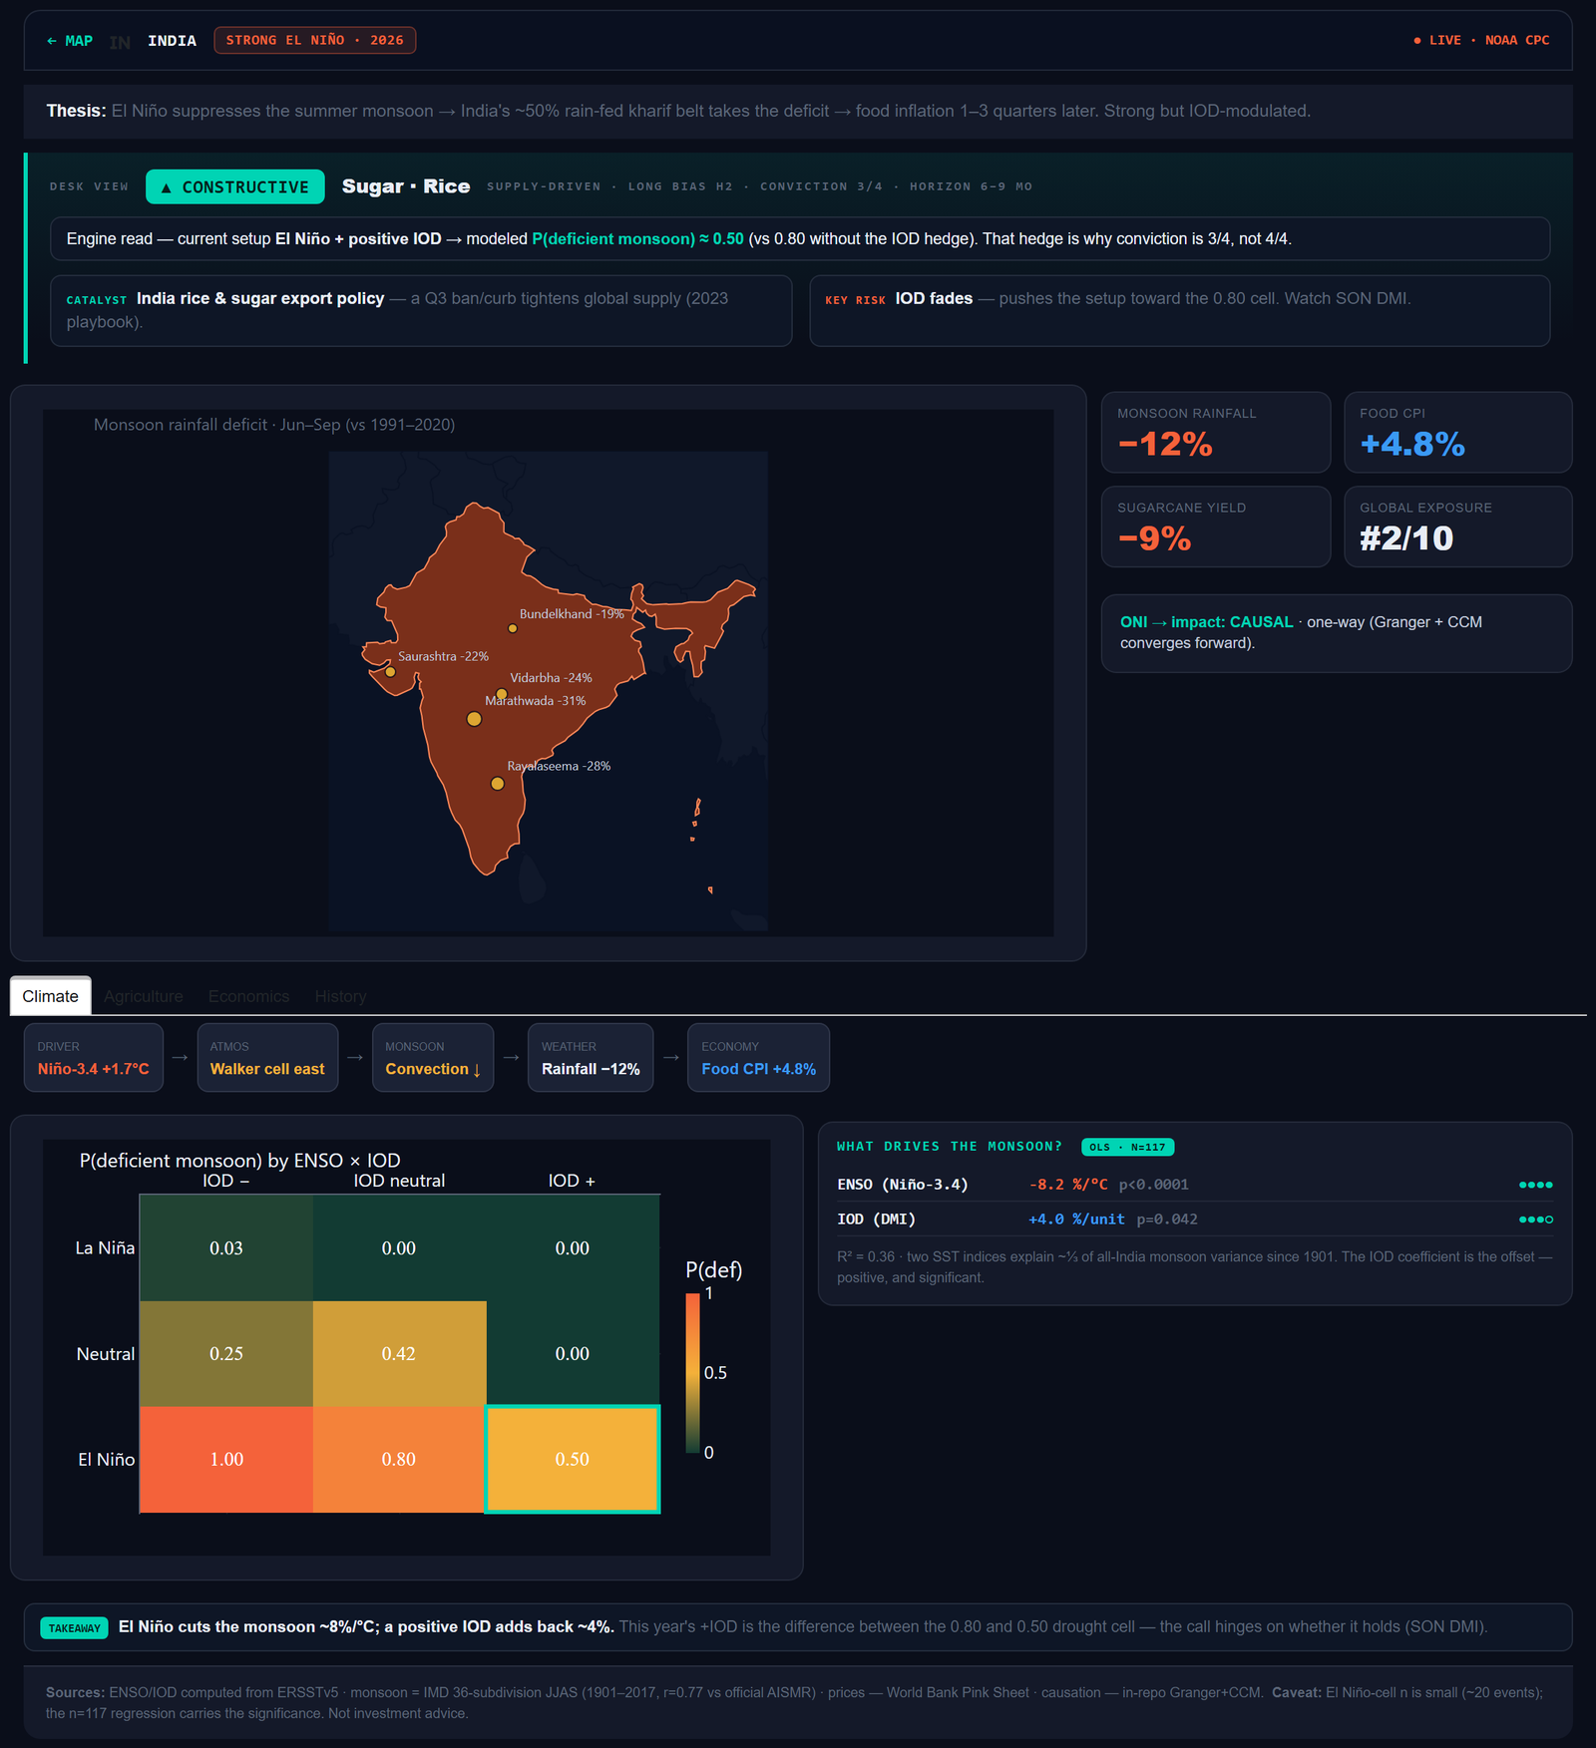The height and width of the screenshot is (1748, 1596).
Task: Select the Bundelkhand map marker dot
Action: coord(513,628)
